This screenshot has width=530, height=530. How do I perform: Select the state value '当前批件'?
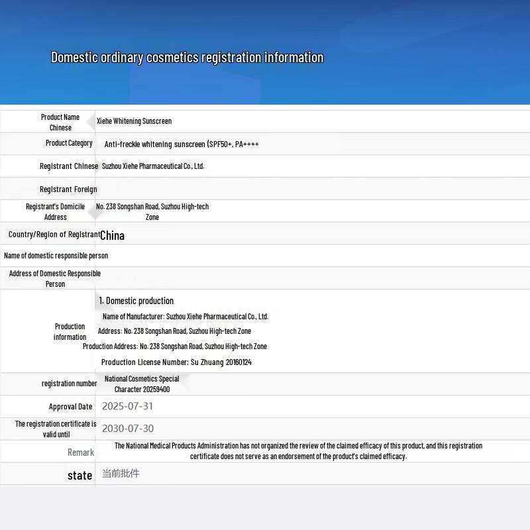click(x=121, y=474)
